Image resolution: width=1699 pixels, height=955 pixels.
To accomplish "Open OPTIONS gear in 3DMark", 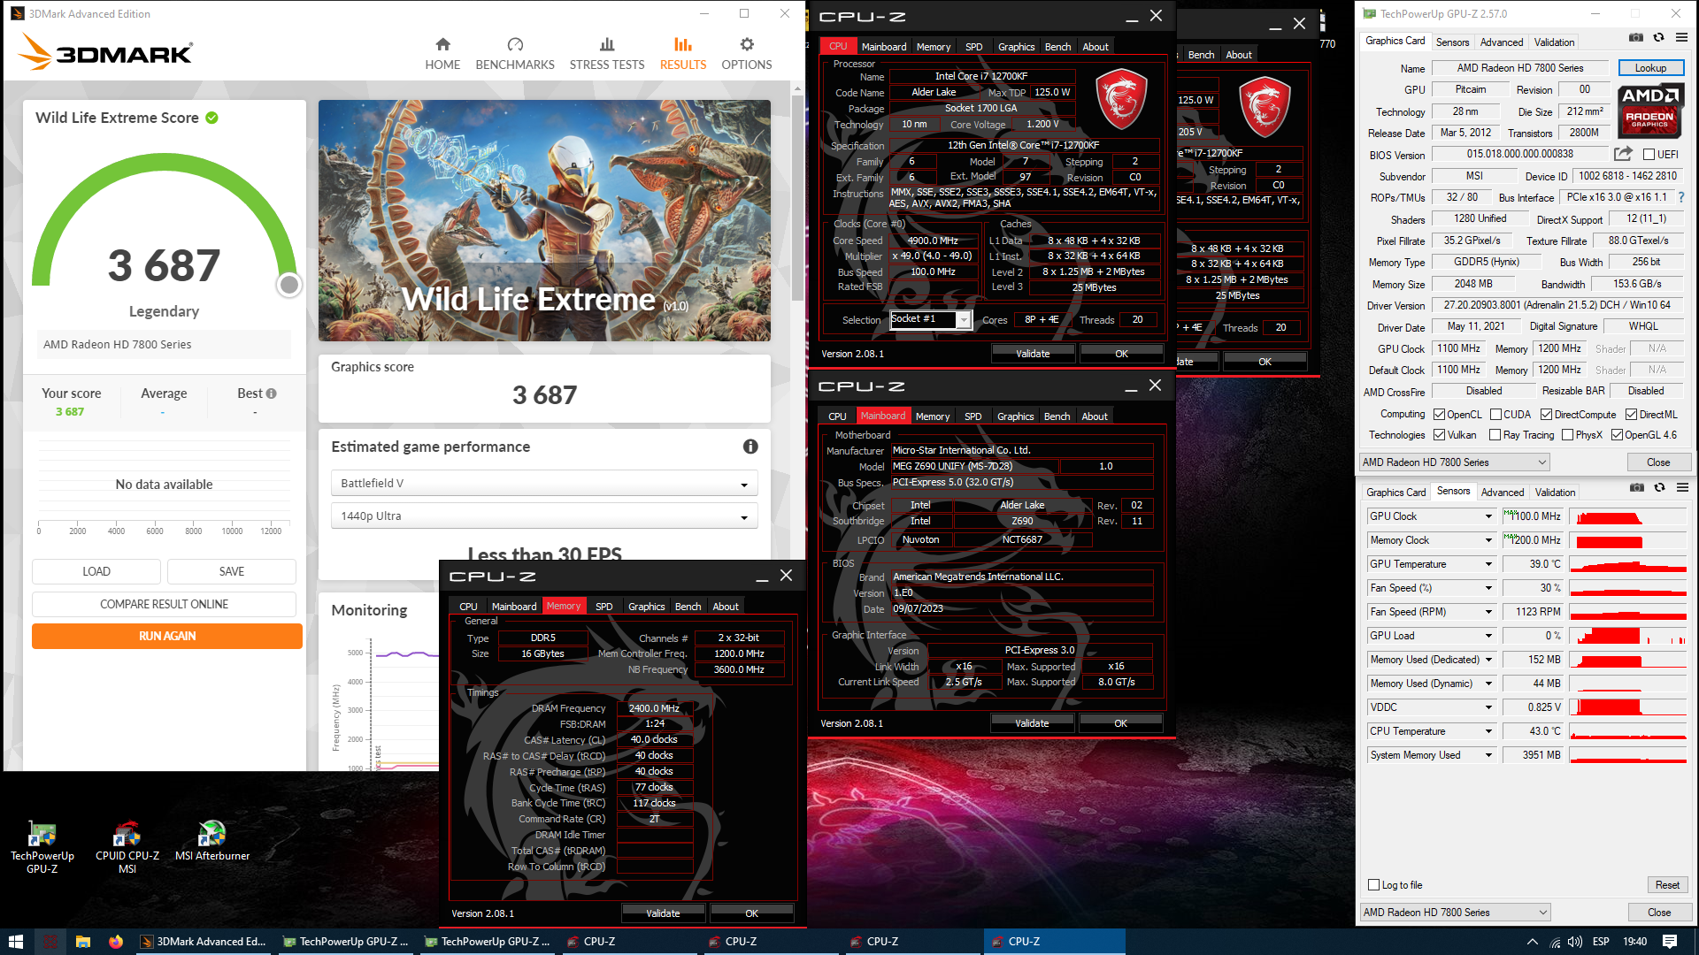I will coord(747,54).
